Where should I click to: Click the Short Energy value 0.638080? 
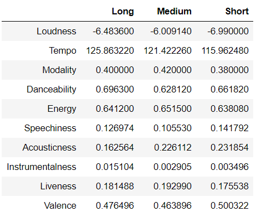coord(229,109)
